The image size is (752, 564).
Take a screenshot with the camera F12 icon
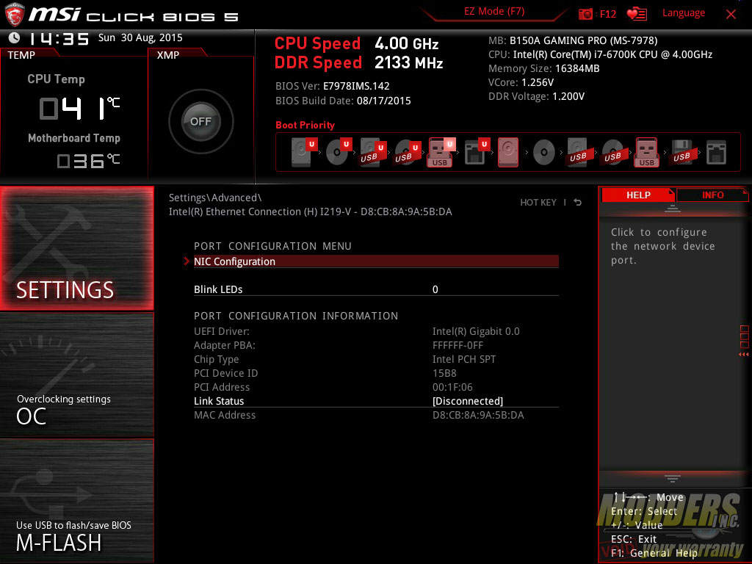(585, 14)
